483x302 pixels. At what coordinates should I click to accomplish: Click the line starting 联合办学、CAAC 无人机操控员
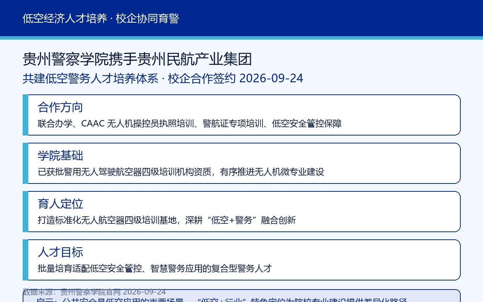(190, 123)
